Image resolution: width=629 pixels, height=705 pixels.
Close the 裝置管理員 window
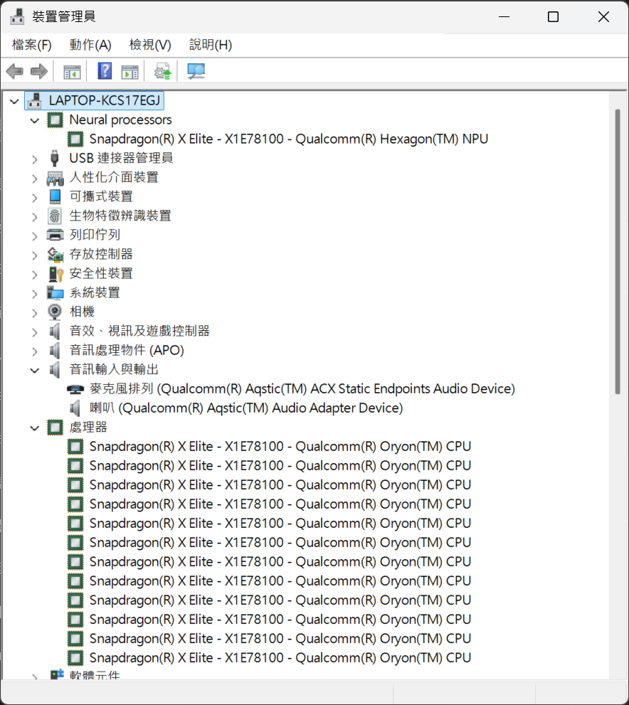[603, 17]
